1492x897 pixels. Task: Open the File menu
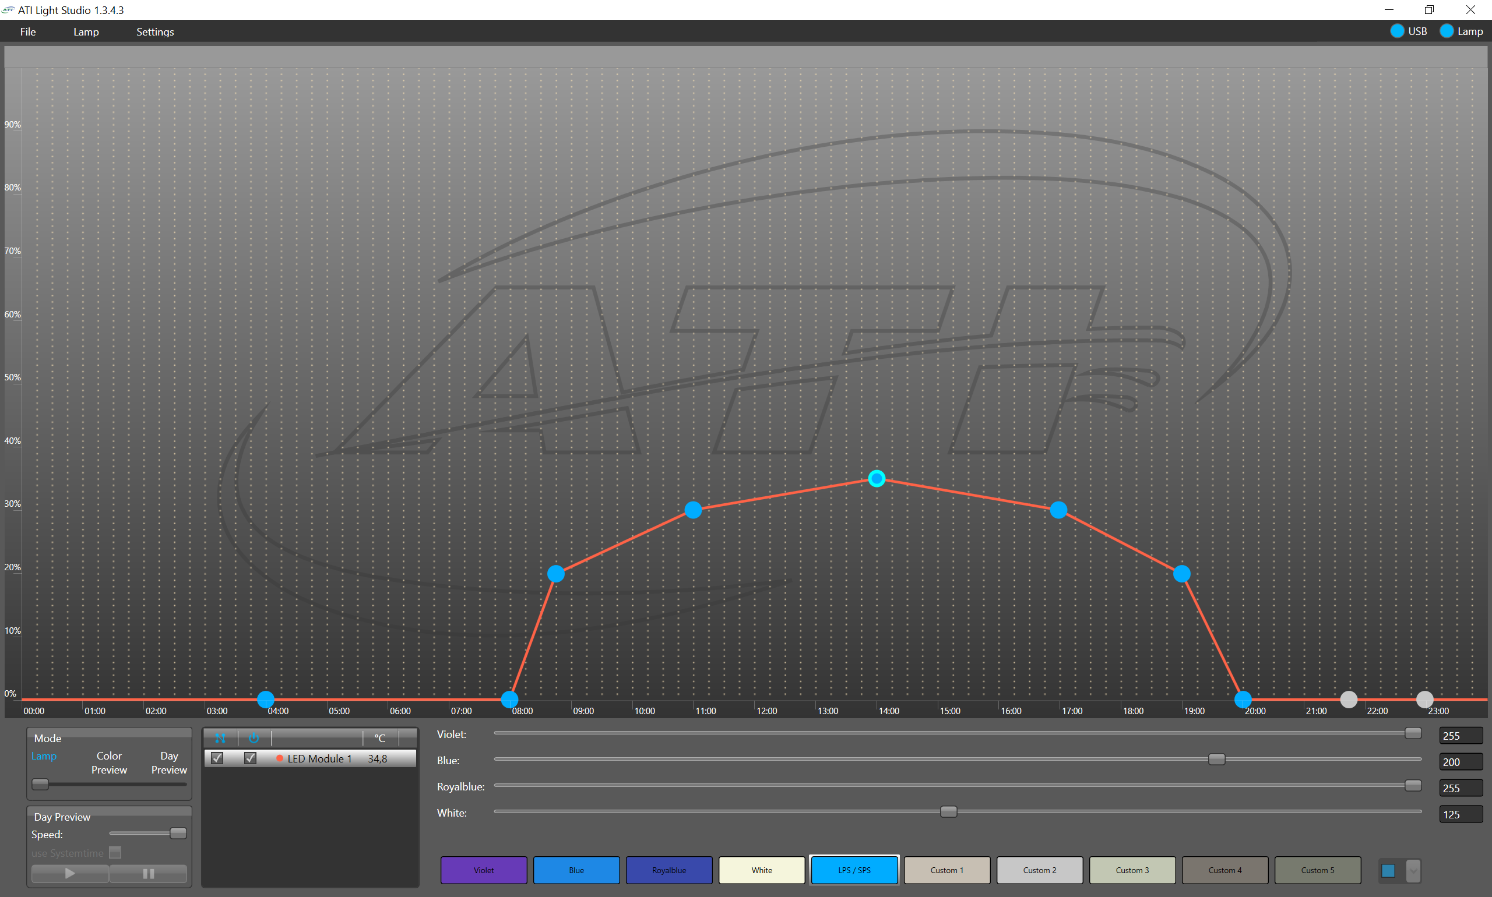coord(28,31)
